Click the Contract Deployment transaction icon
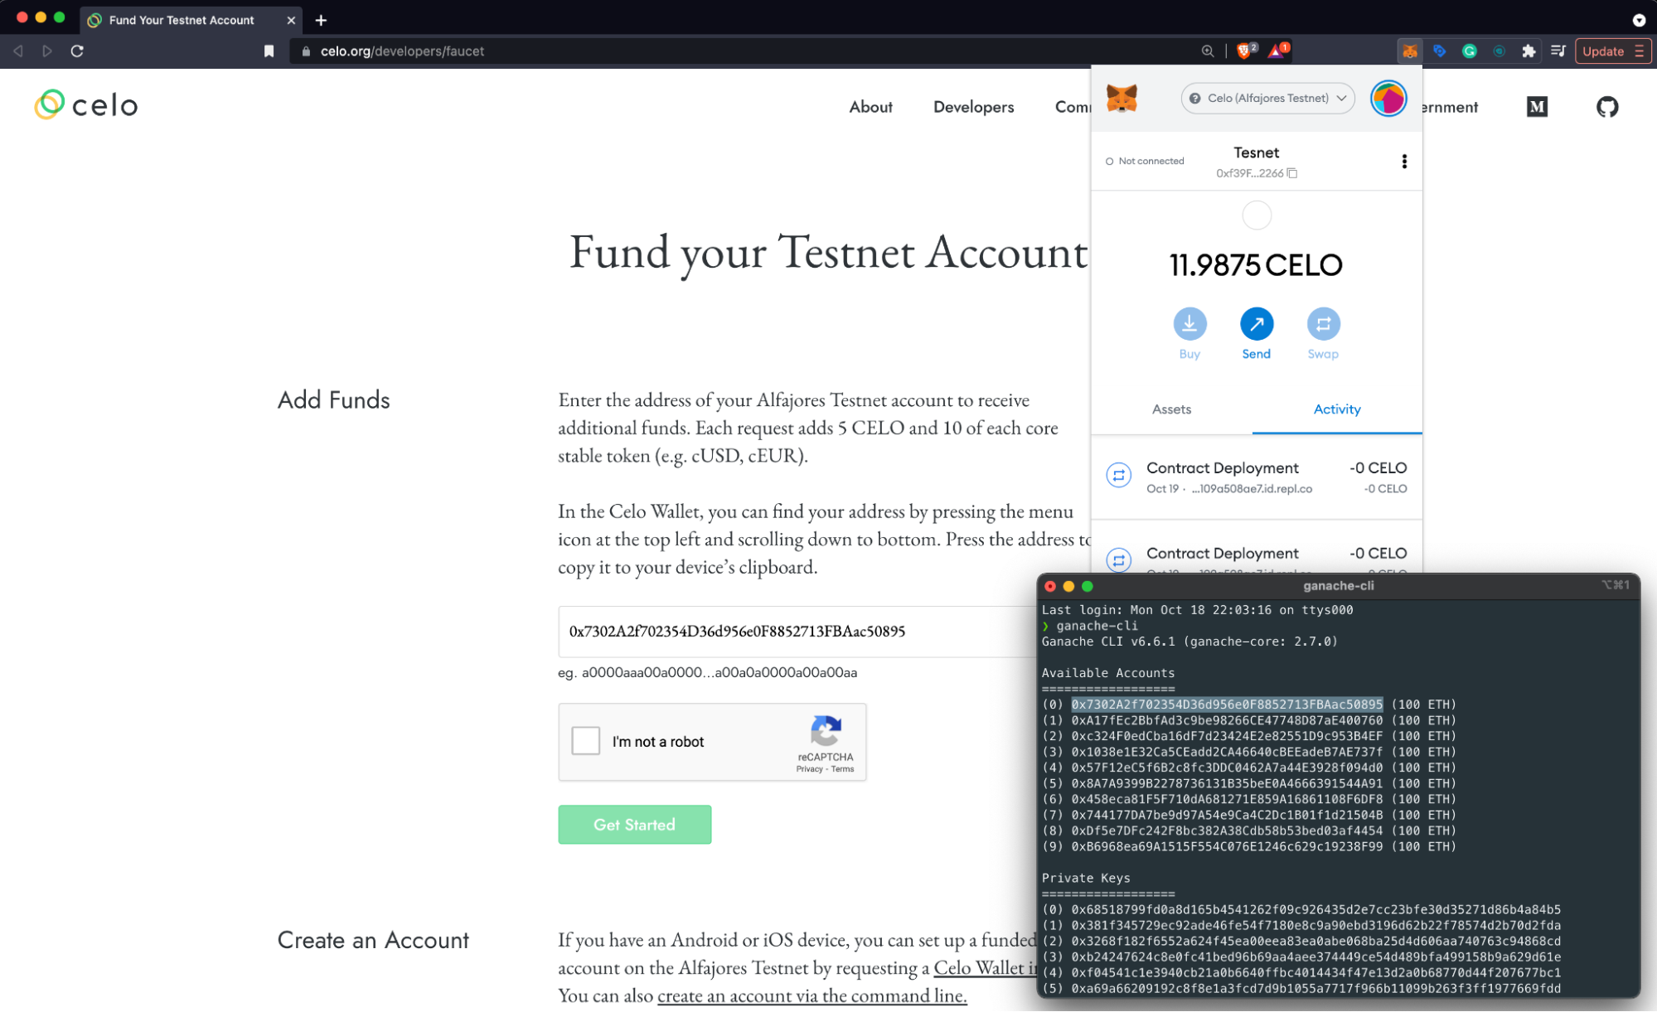This screenshot has width=1657, height=1012. click(1119, 475)
